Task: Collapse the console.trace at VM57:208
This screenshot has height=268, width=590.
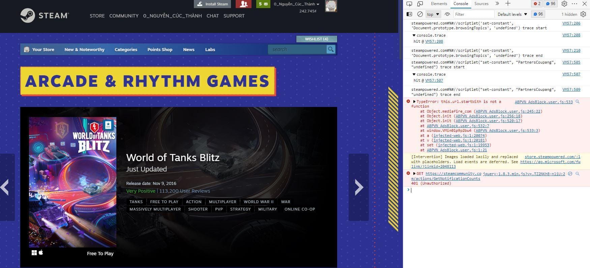Action: (414, 35)
